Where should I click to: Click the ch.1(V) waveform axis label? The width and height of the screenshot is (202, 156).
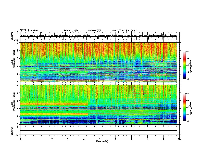pyautogui.click(x=12, y=36)
